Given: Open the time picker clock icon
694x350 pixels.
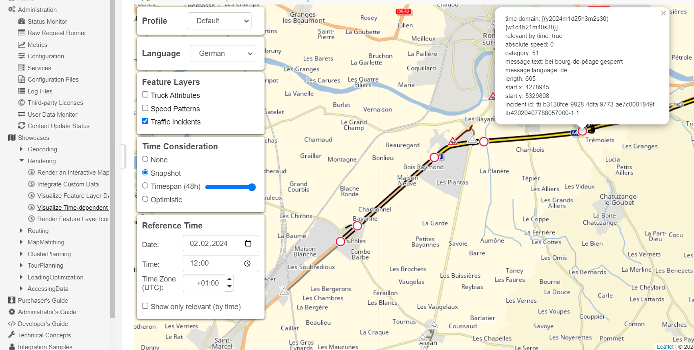Looking at the screenshot, I should pos(247,264).
